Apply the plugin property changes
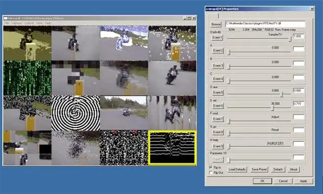The image size is (323, 194). click(303, 181)
